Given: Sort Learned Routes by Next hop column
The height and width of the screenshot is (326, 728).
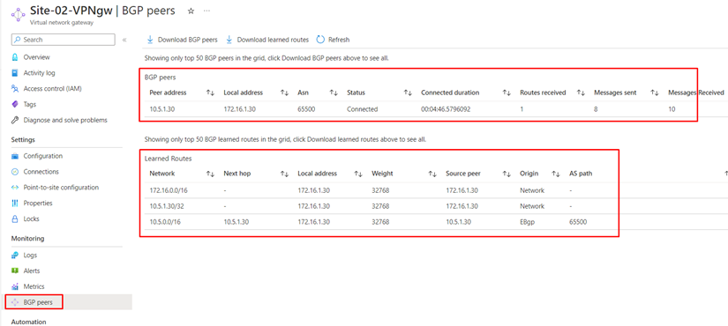Looking at the screenshot, I should (285, 174).
